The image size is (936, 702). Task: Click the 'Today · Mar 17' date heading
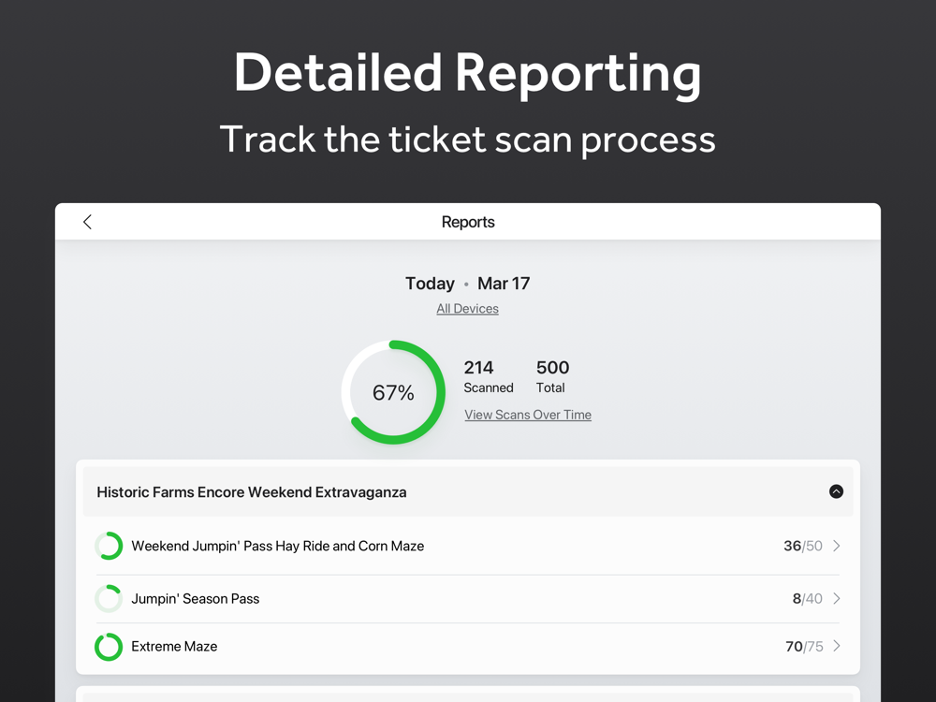click(467, 284)
